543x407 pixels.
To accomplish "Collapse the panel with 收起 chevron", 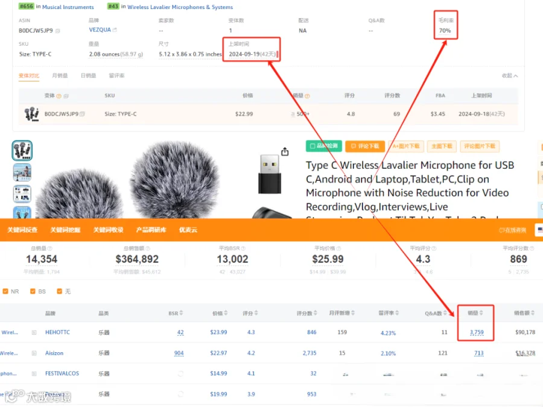I will click(x=510, y=76).
